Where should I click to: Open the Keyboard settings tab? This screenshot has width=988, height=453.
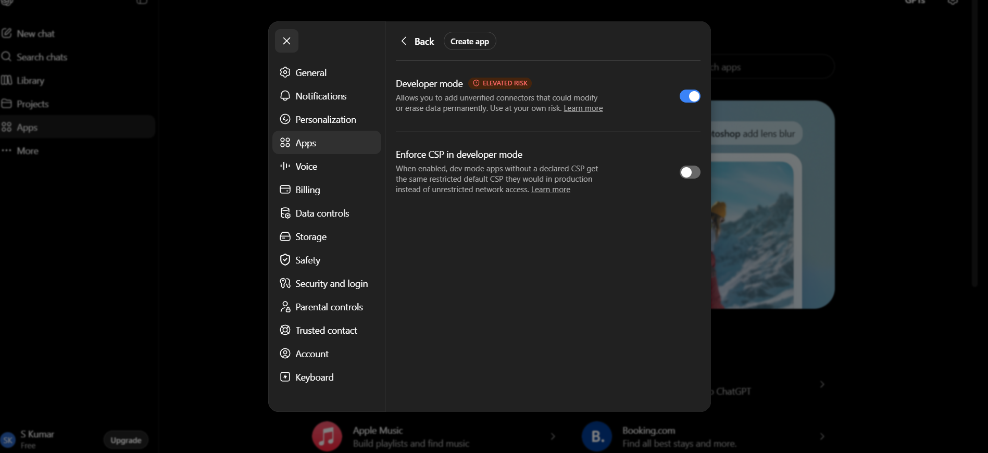(x=327, y=377)
